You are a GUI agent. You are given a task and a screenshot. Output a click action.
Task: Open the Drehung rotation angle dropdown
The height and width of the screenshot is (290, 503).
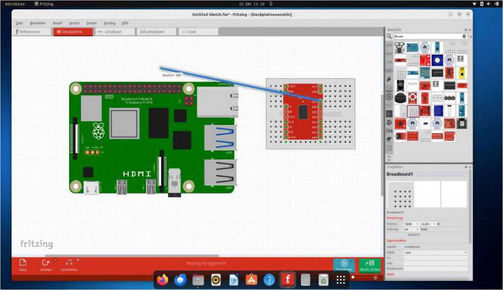(412, 230)
